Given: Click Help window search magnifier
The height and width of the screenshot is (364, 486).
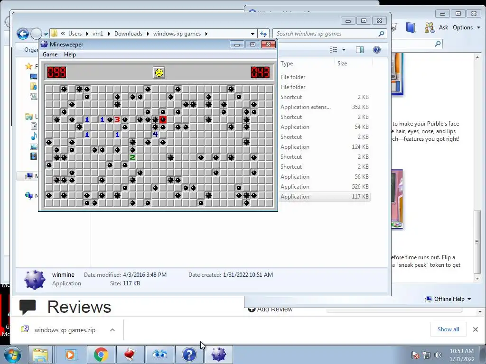Looking at the screenshot, I should [438, 44].
